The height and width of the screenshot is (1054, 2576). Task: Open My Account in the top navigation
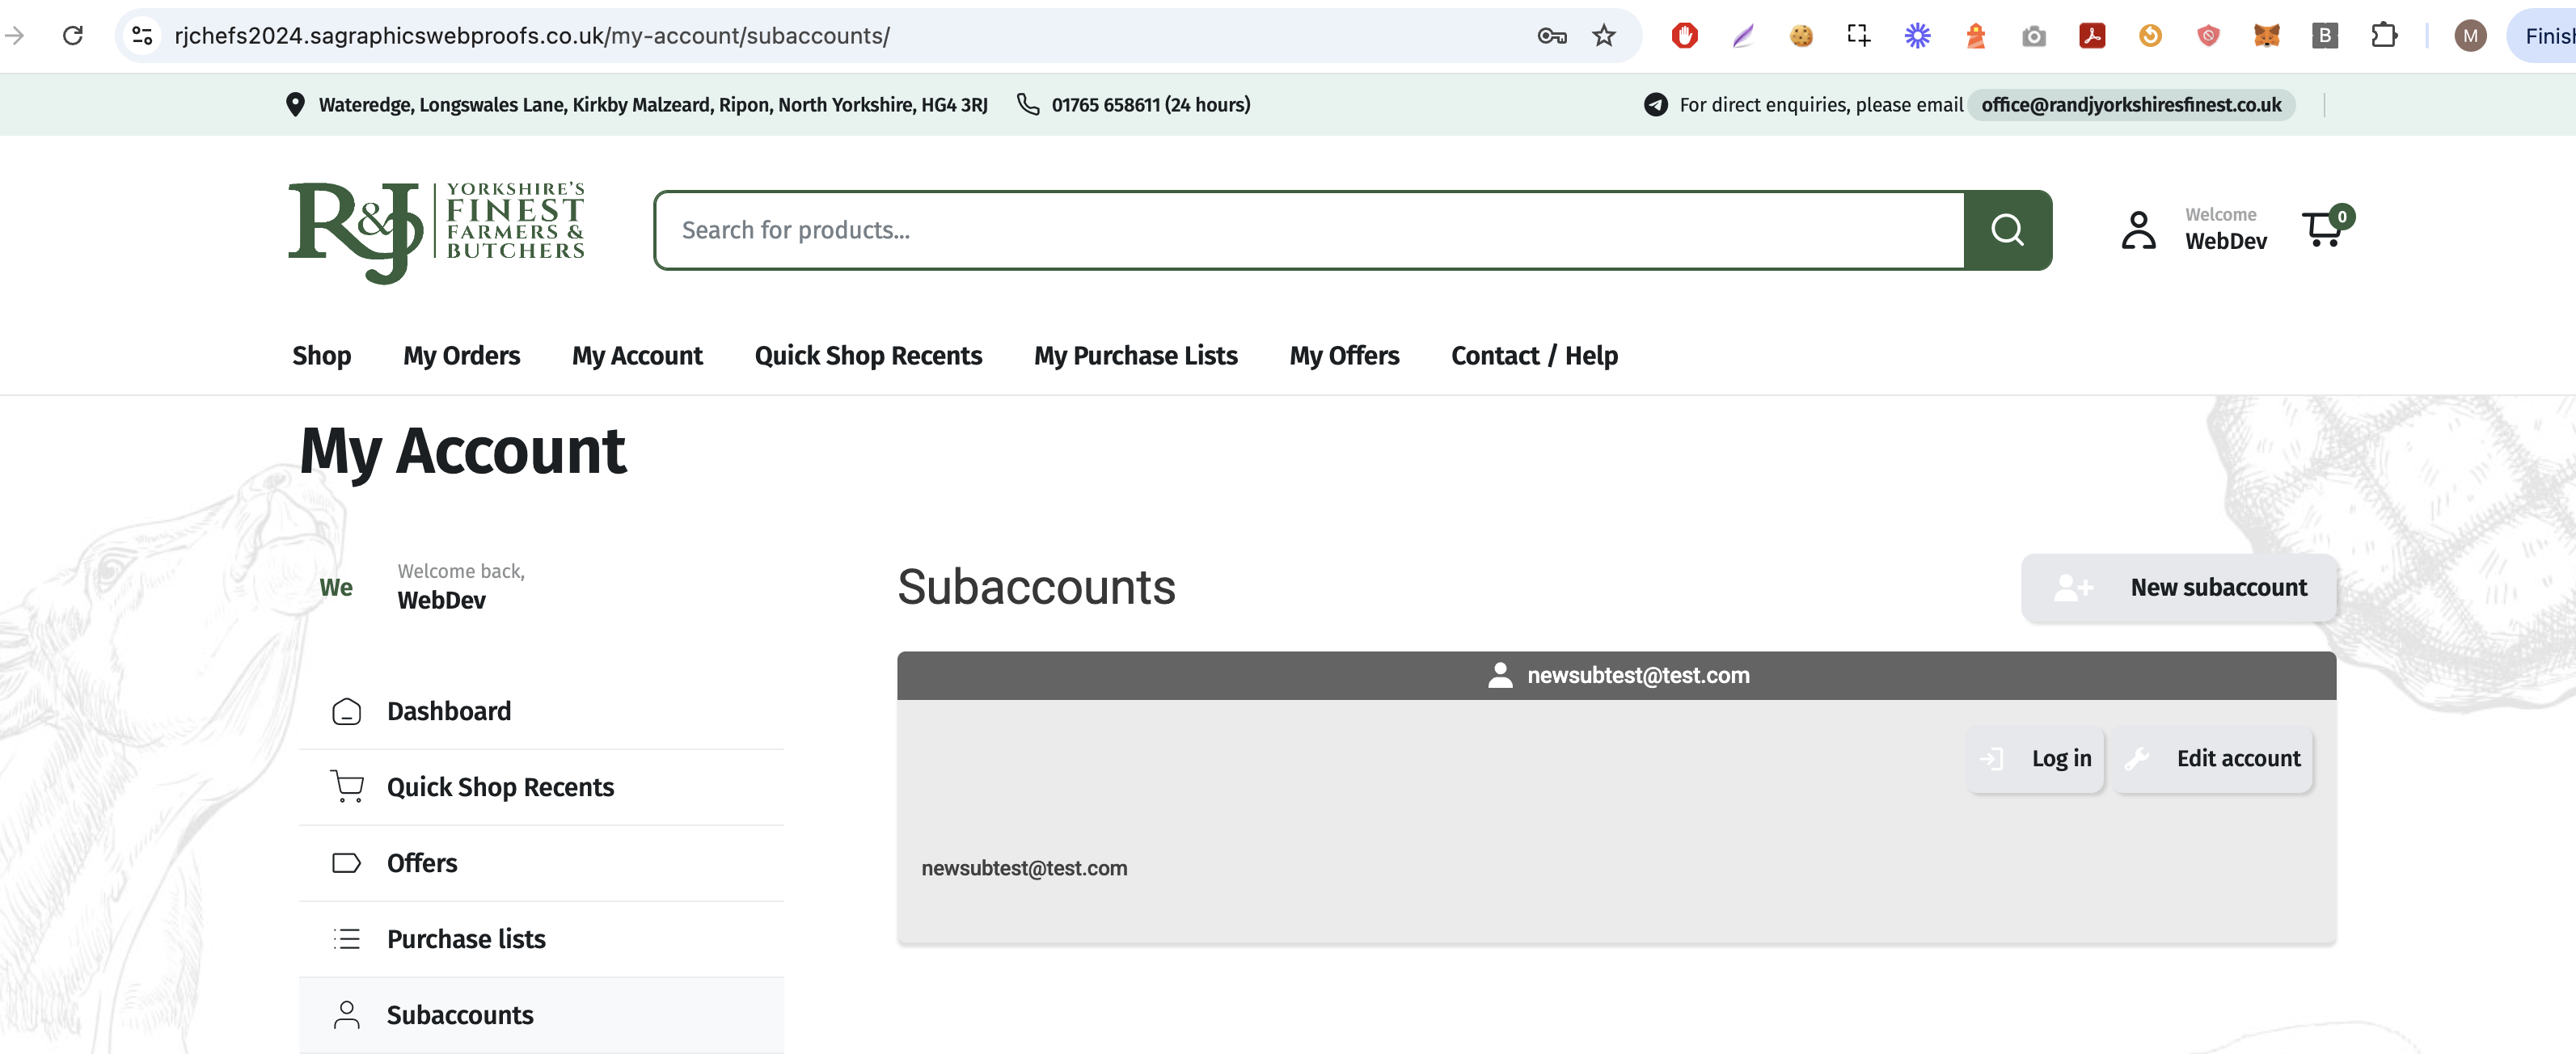click(x=637, y=356)
